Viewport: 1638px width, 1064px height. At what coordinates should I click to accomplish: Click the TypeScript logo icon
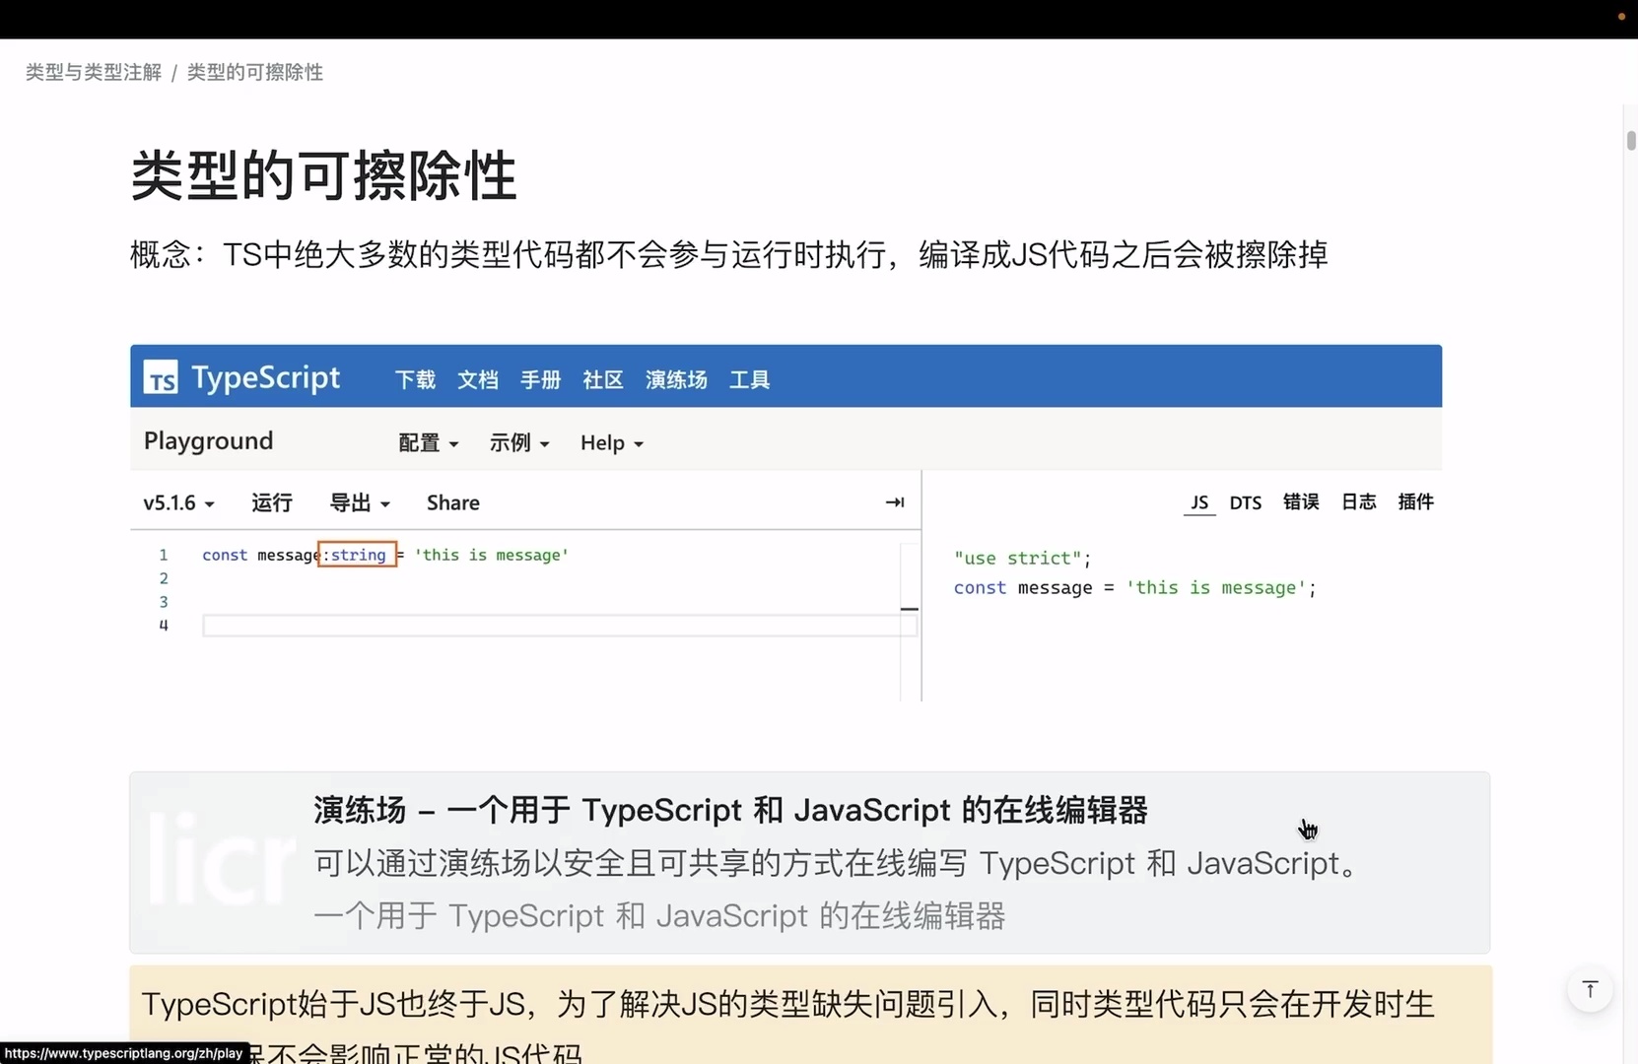click(161, 376)
